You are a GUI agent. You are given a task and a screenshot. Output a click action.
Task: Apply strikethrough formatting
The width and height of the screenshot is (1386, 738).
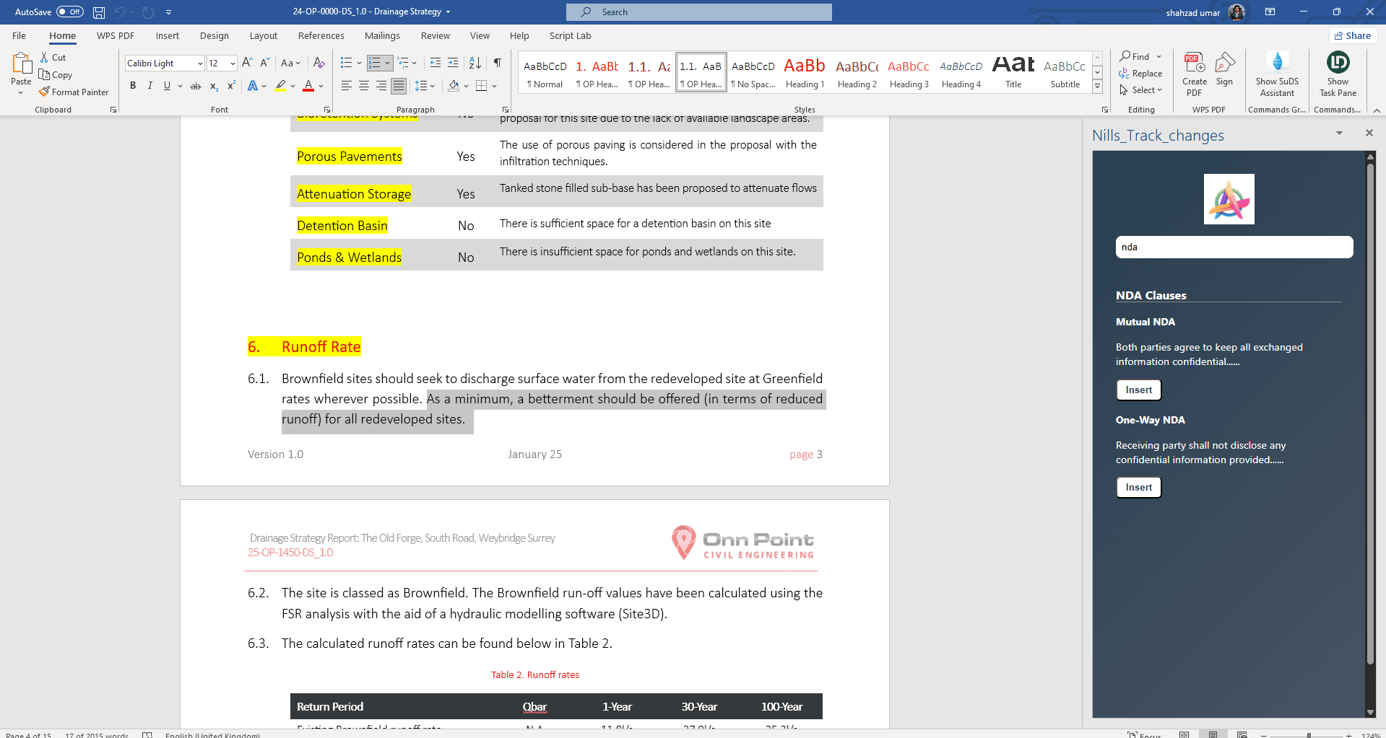[x=195, y=86]
